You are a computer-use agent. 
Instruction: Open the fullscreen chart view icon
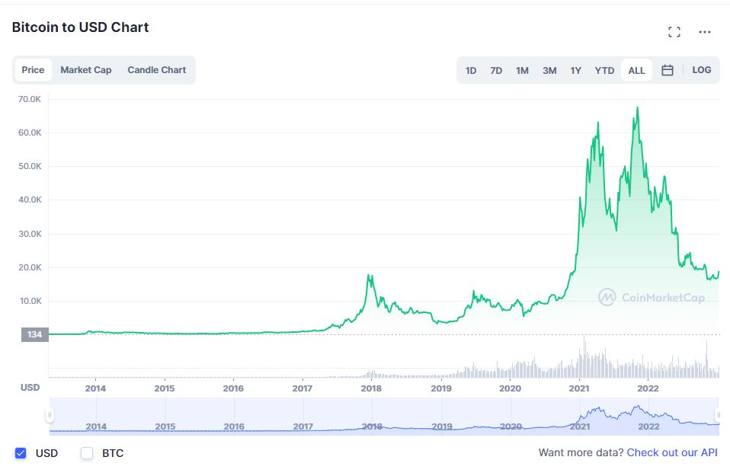point(674,32)
